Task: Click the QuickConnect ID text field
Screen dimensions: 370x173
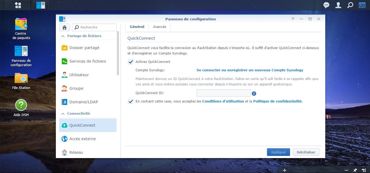Action: (x=223, y=93)
